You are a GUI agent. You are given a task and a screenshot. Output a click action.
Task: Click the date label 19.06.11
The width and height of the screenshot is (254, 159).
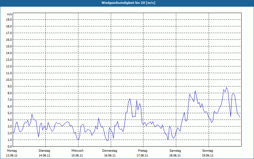tap(208, 156)
